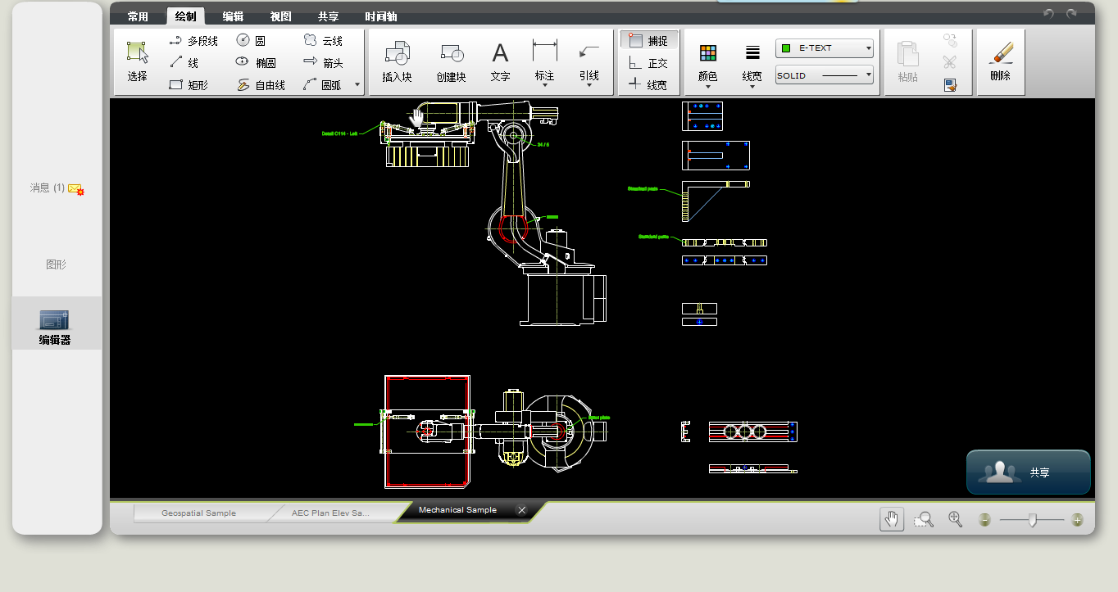Screen dimensions: 1118x592
Task: Switch to the 编辑 tab
Action: (x=233, y=16)
